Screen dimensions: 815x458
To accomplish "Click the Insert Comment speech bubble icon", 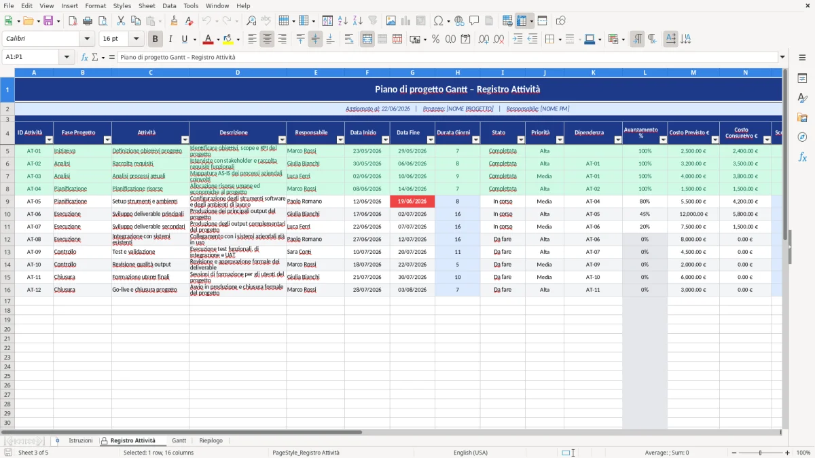I will [x=474, y=21].
